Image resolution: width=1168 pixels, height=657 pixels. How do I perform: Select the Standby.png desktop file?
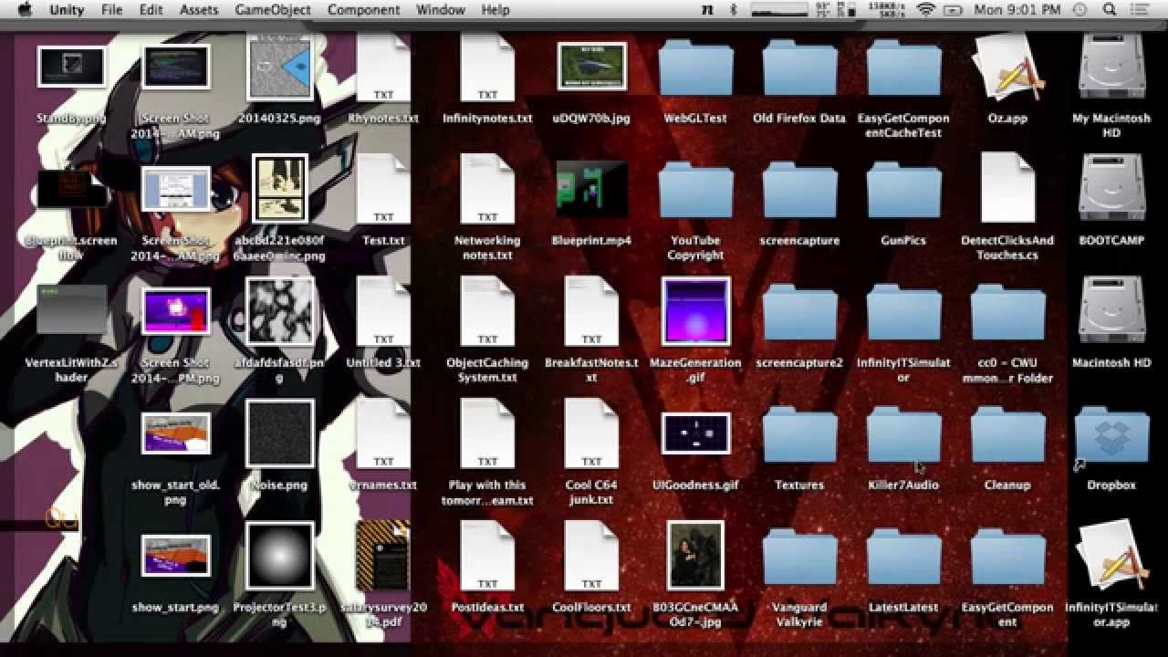pos(71,67)
